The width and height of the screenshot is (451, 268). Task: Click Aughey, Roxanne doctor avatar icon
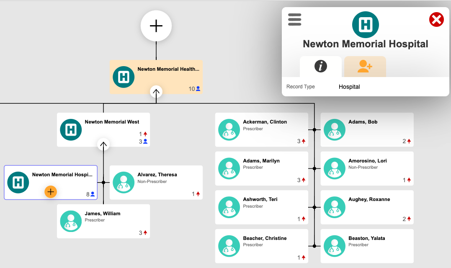(335, 207)
